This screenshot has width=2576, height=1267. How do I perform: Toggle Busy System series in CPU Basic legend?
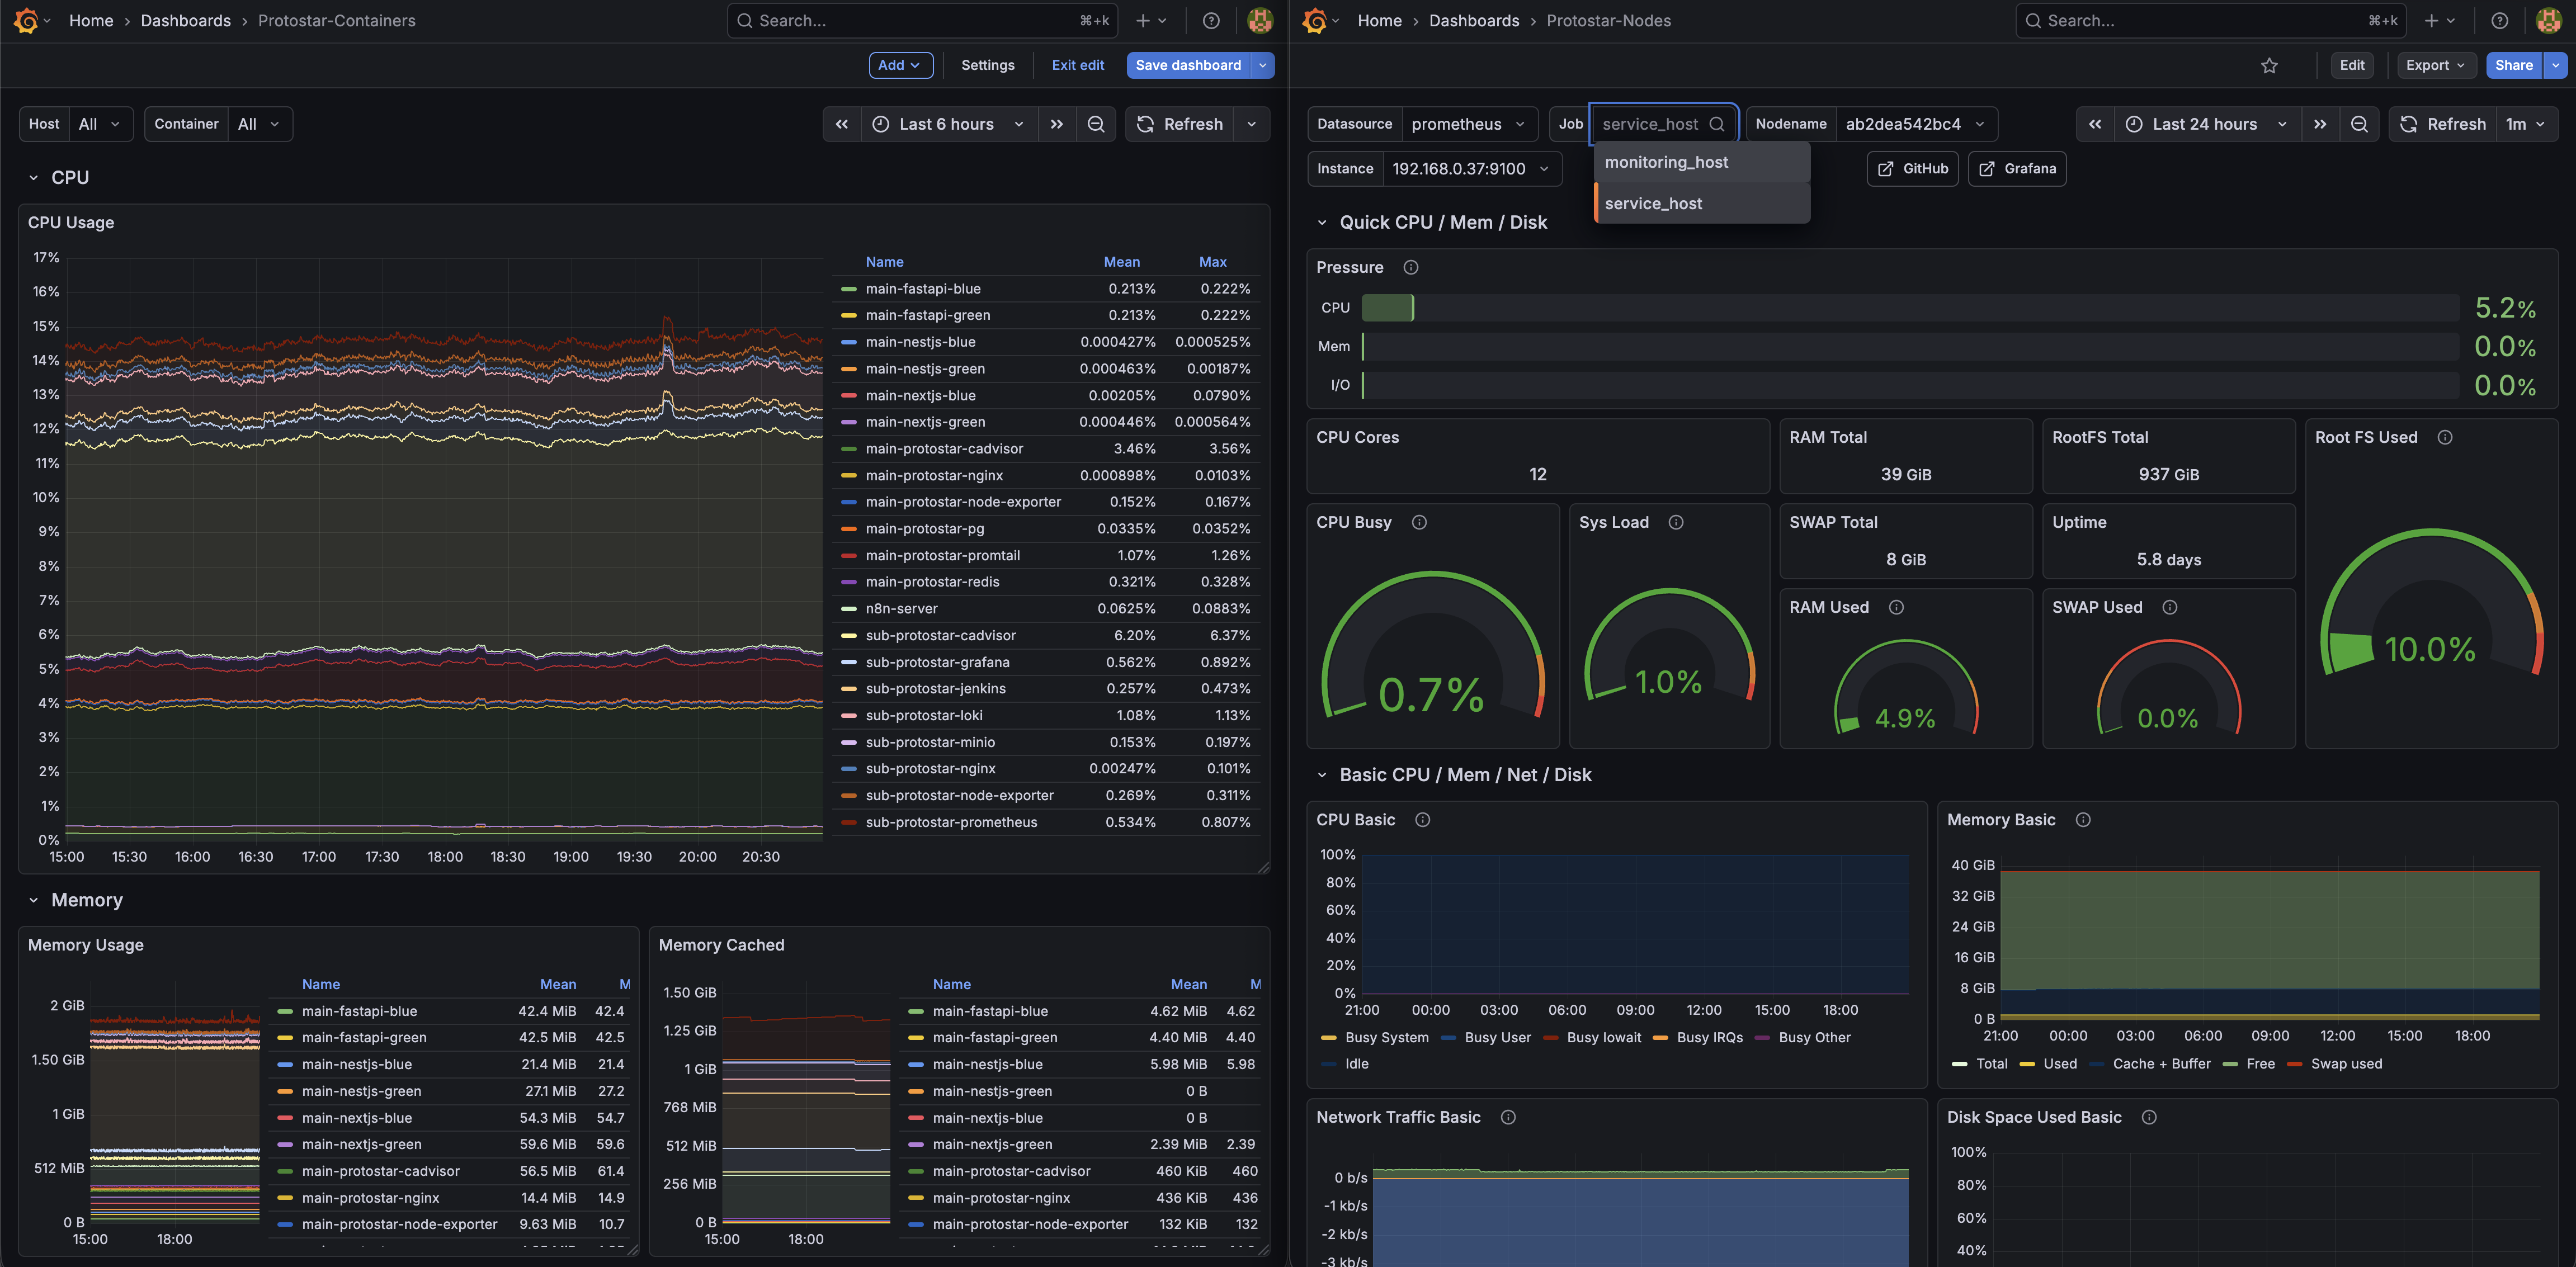point(1386,1037)
